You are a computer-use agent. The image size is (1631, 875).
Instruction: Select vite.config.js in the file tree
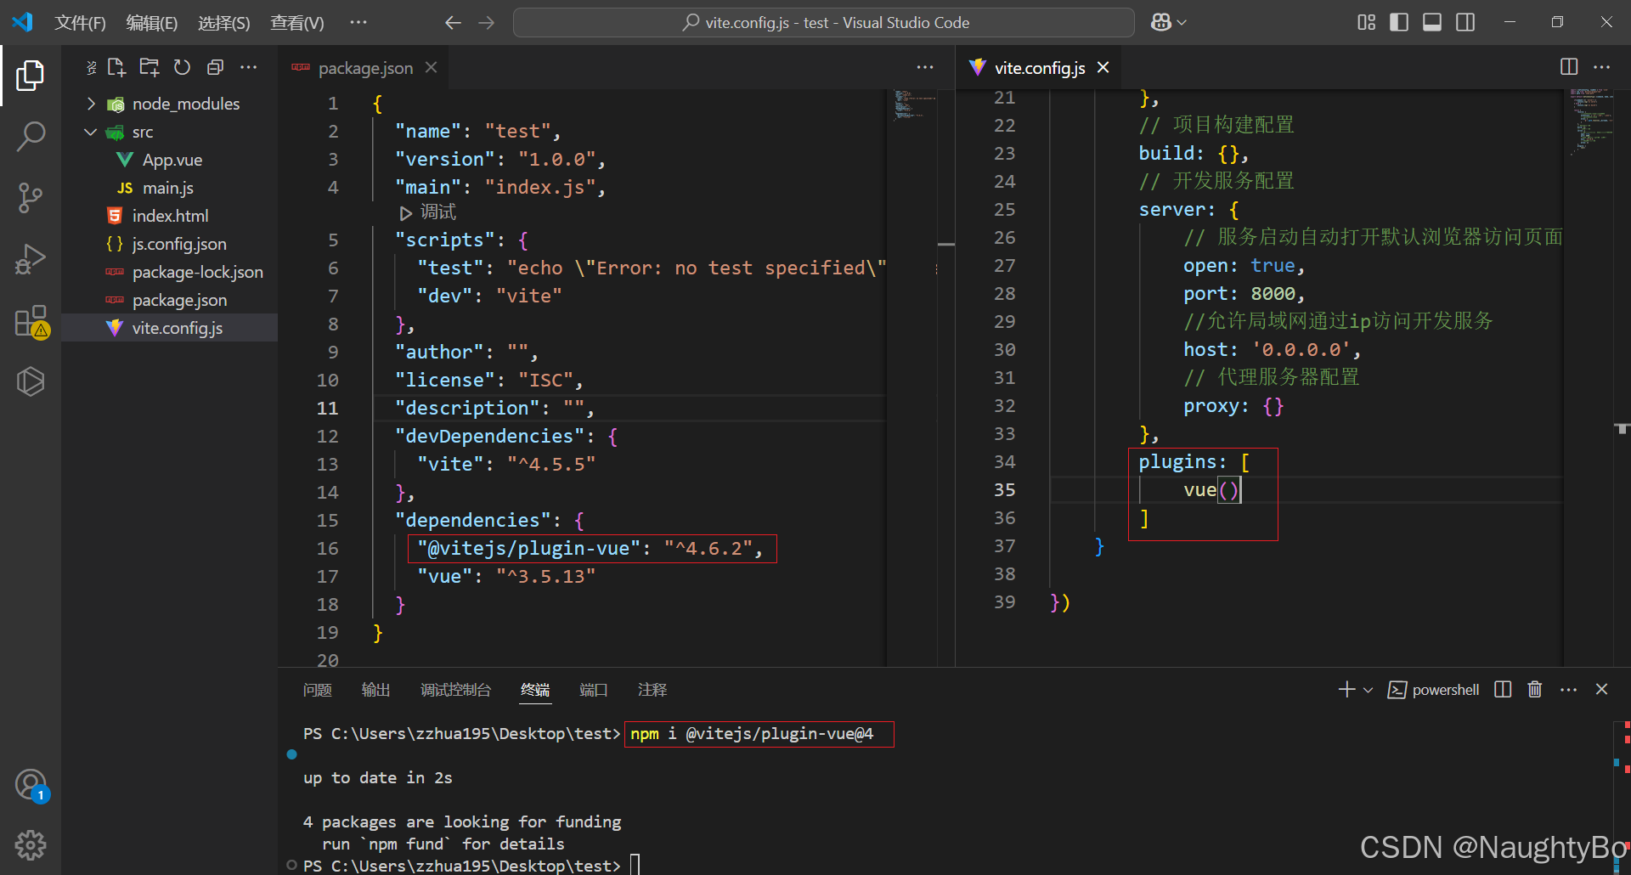pos(170,328)
